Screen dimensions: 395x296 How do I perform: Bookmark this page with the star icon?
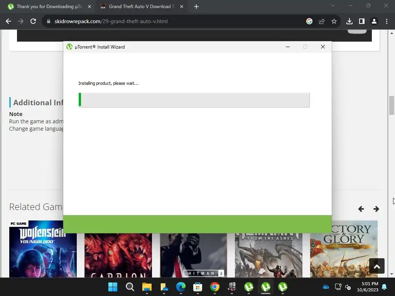click(334, 22)
